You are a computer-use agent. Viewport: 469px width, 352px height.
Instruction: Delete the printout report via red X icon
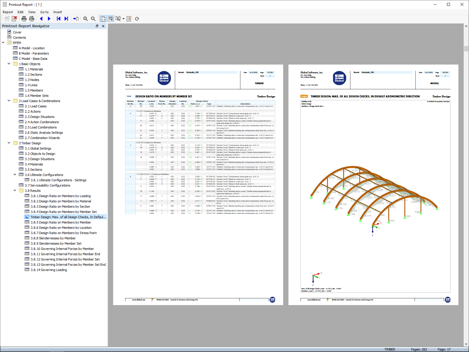point(15,18)
